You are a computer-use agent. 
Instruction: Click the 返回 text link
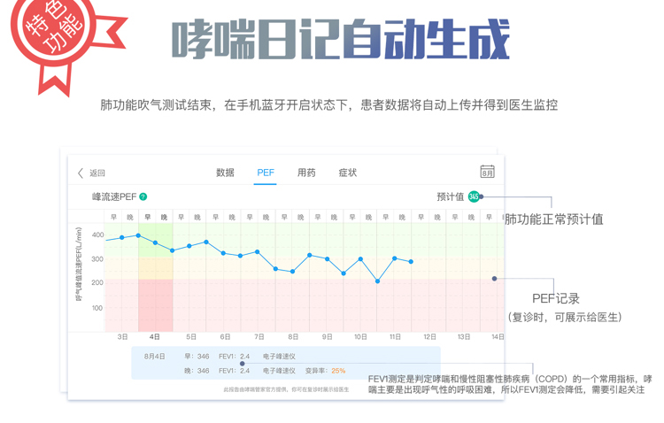(x=97, y=173)
